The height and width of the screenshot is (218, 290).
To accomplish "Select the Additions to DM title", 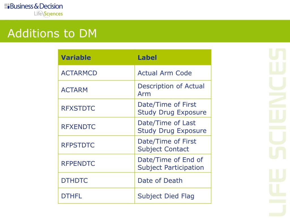I will (52, 33).
